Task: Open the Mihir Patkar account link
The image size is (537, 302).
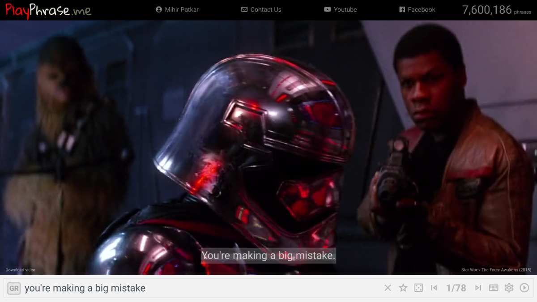Action: tap(177, 9)
